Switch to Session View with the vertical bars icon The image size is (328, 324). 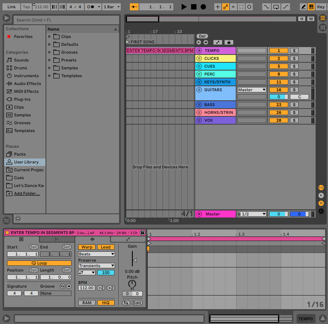(x=323, y=27)
